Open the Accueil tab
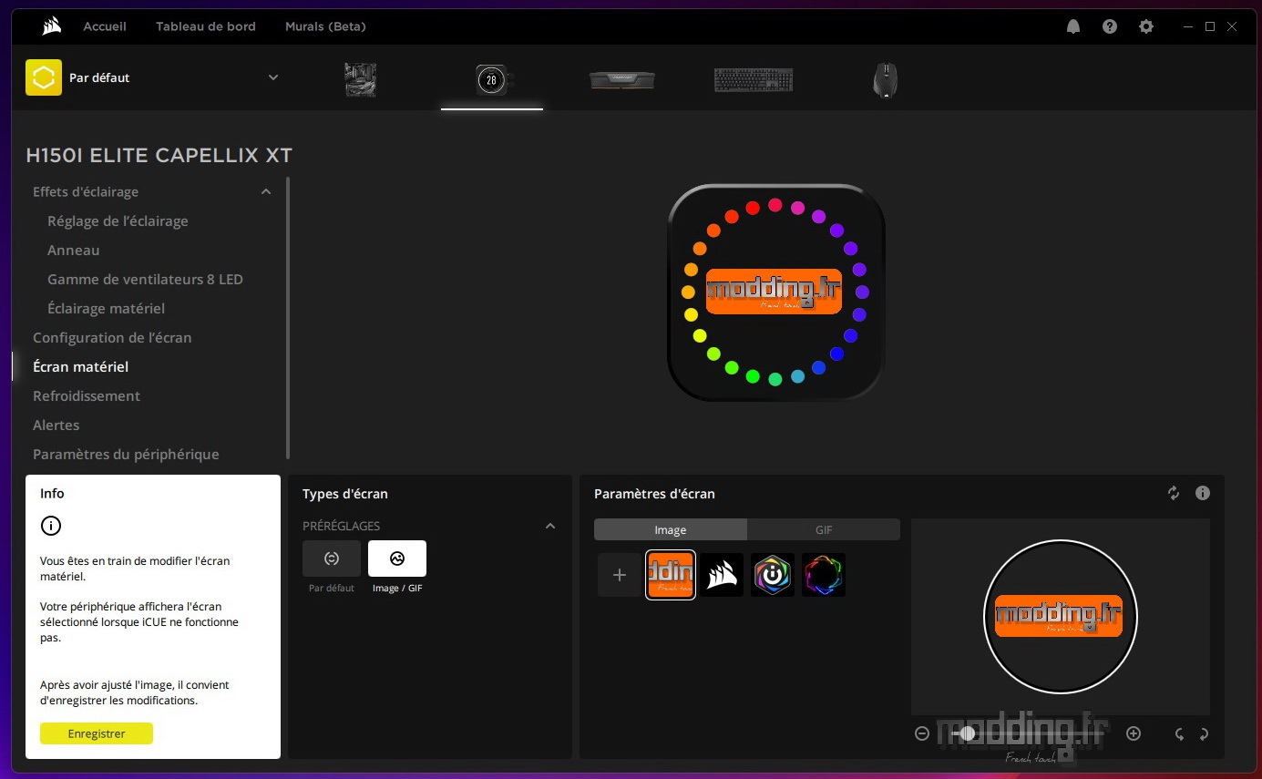 105,26
